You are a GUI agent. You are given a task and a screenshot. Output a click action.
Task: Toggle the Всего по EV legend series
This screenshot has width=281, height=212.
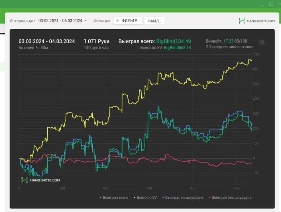point(145,198)
